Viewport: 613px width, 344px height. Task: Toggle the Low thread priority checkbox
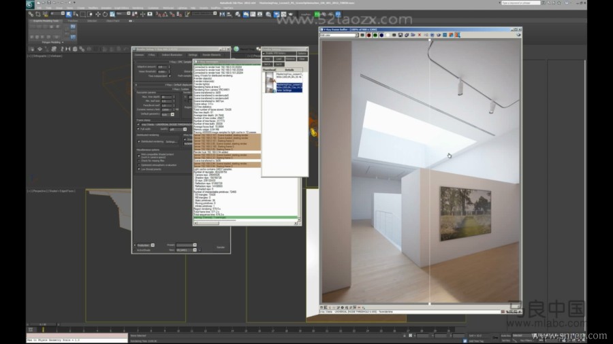pos(139,168)
